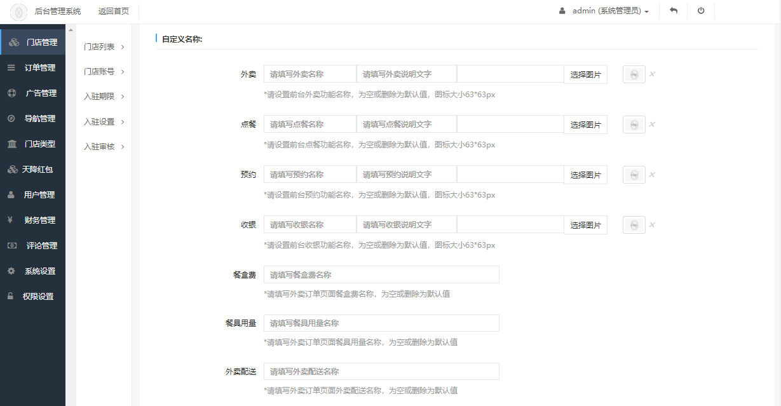Click the system logo icon at top left
The width and height of the screenshot is (781, 406).
[19, 11]
